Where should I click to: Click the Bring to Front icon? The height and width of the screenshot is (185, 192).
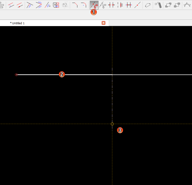click(x=168, y=5)
